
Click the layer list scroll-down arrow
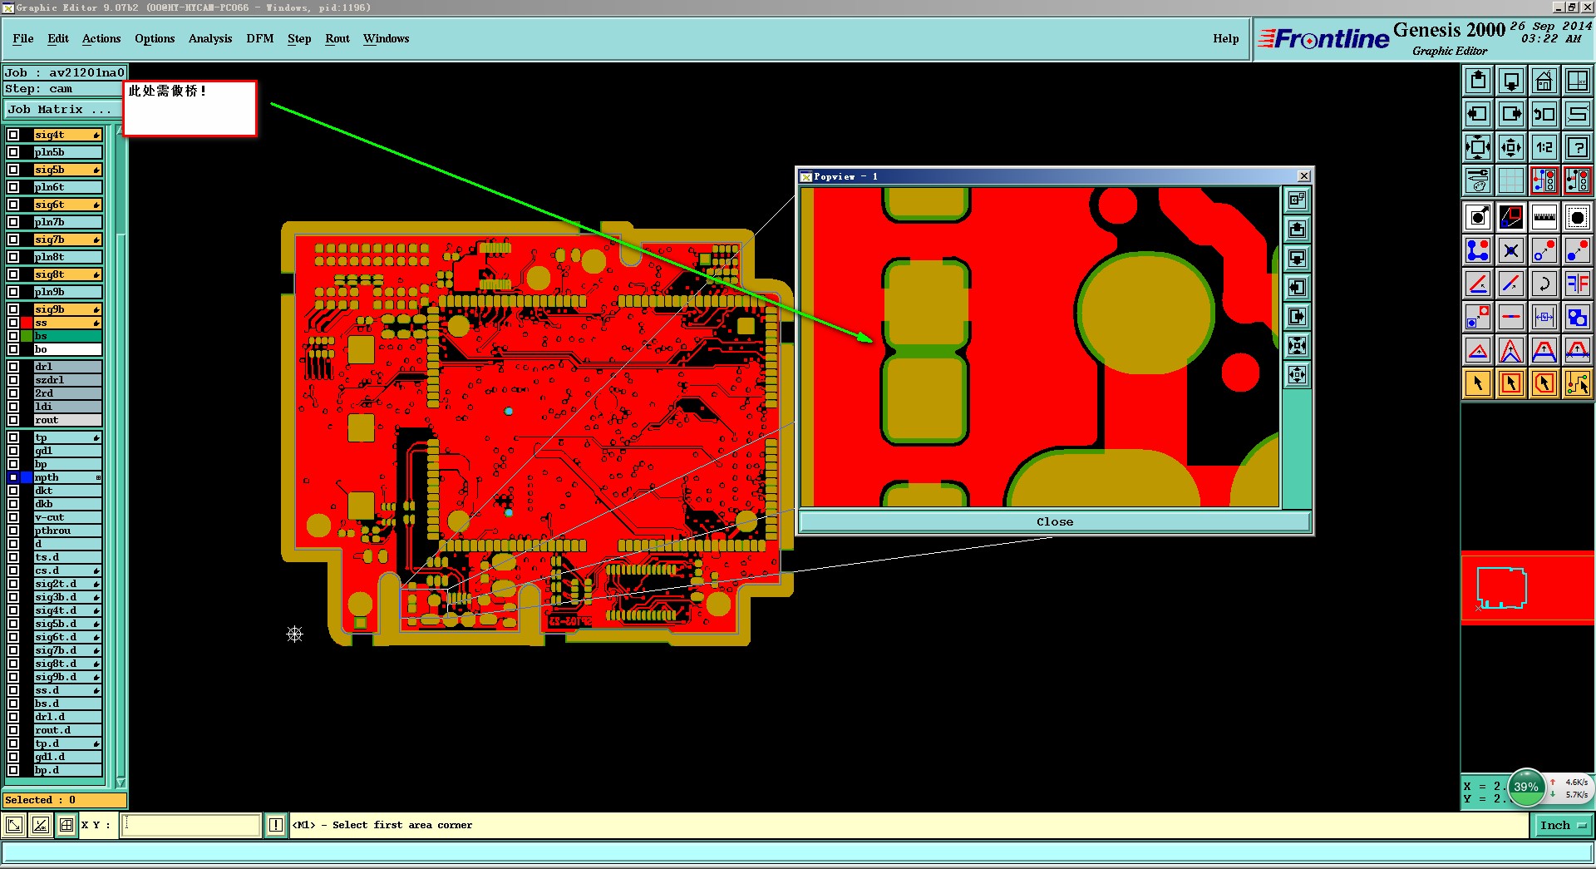[x=121, y=783]
